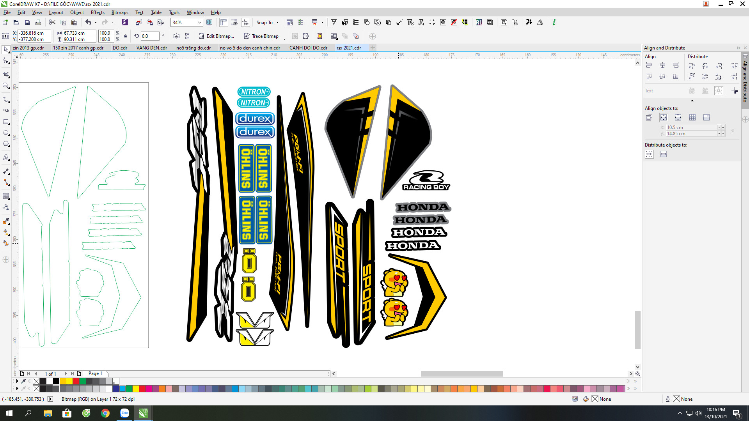749x421 pixels.
Task: Click the Save icon in the standard toolbar
Action: [27, 23]
